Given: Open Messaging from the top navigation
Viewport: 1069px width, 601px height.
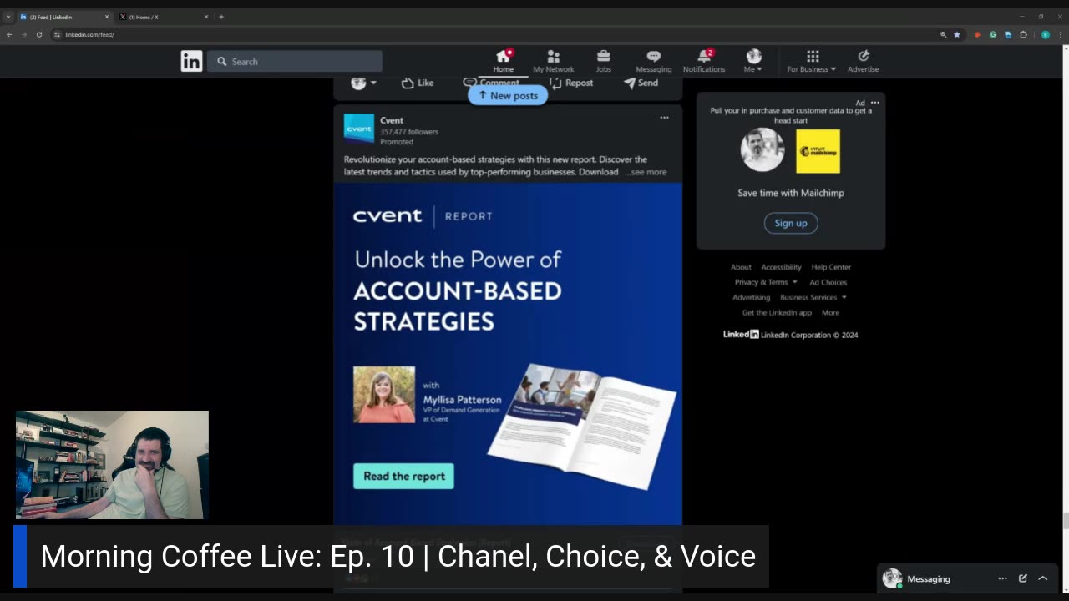Looking at the screenshot, I should (653, 61).
